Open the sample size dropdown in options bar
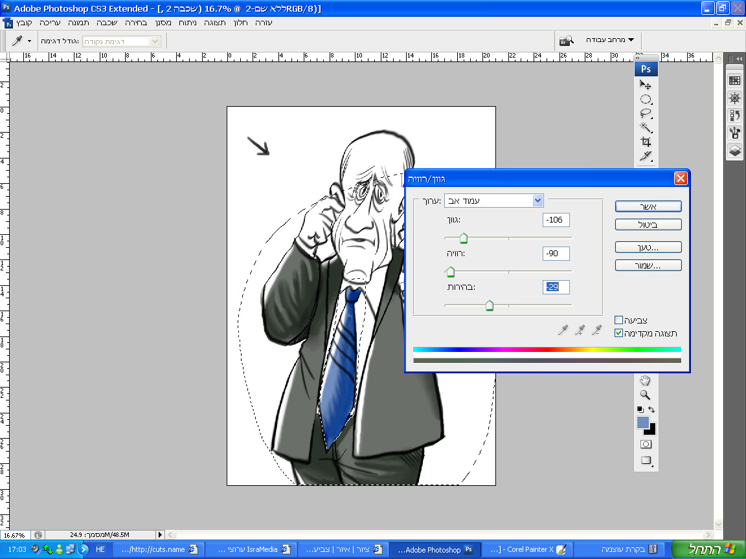The width and height of the screenshot is (746, 559). coord(121,41)
